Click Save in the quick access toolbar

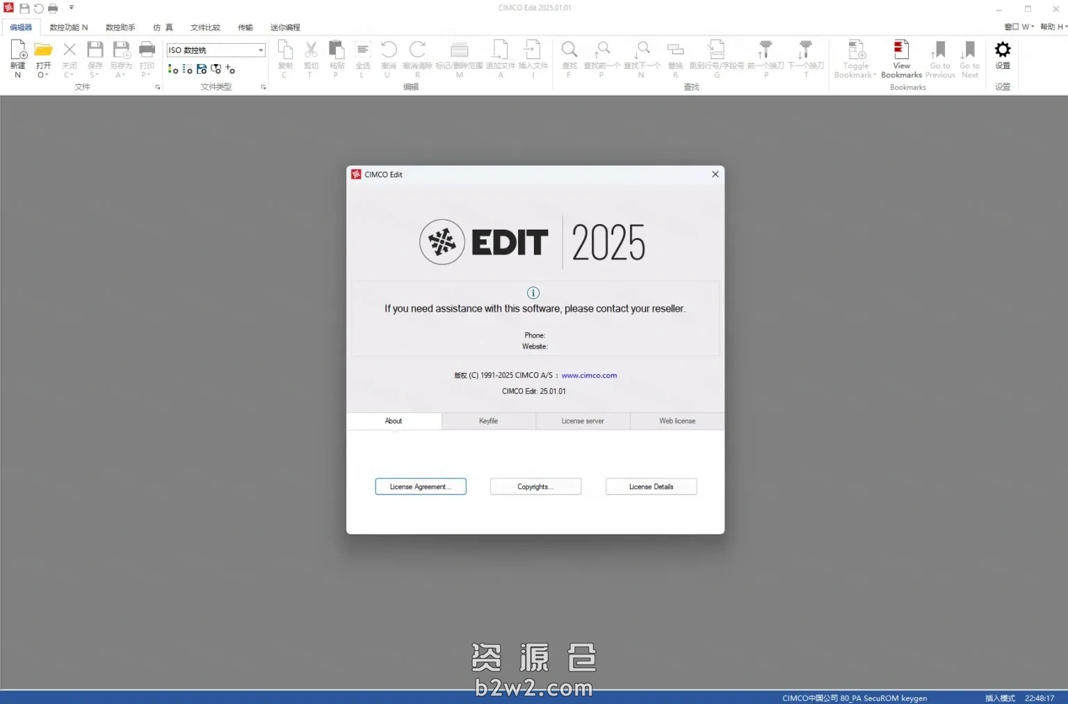point(24,8)
